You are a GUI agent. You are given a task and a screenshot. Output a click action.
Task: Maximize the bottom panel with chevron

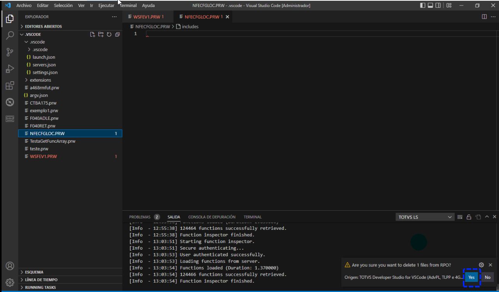pyautogui.click(x=487, y=217)
